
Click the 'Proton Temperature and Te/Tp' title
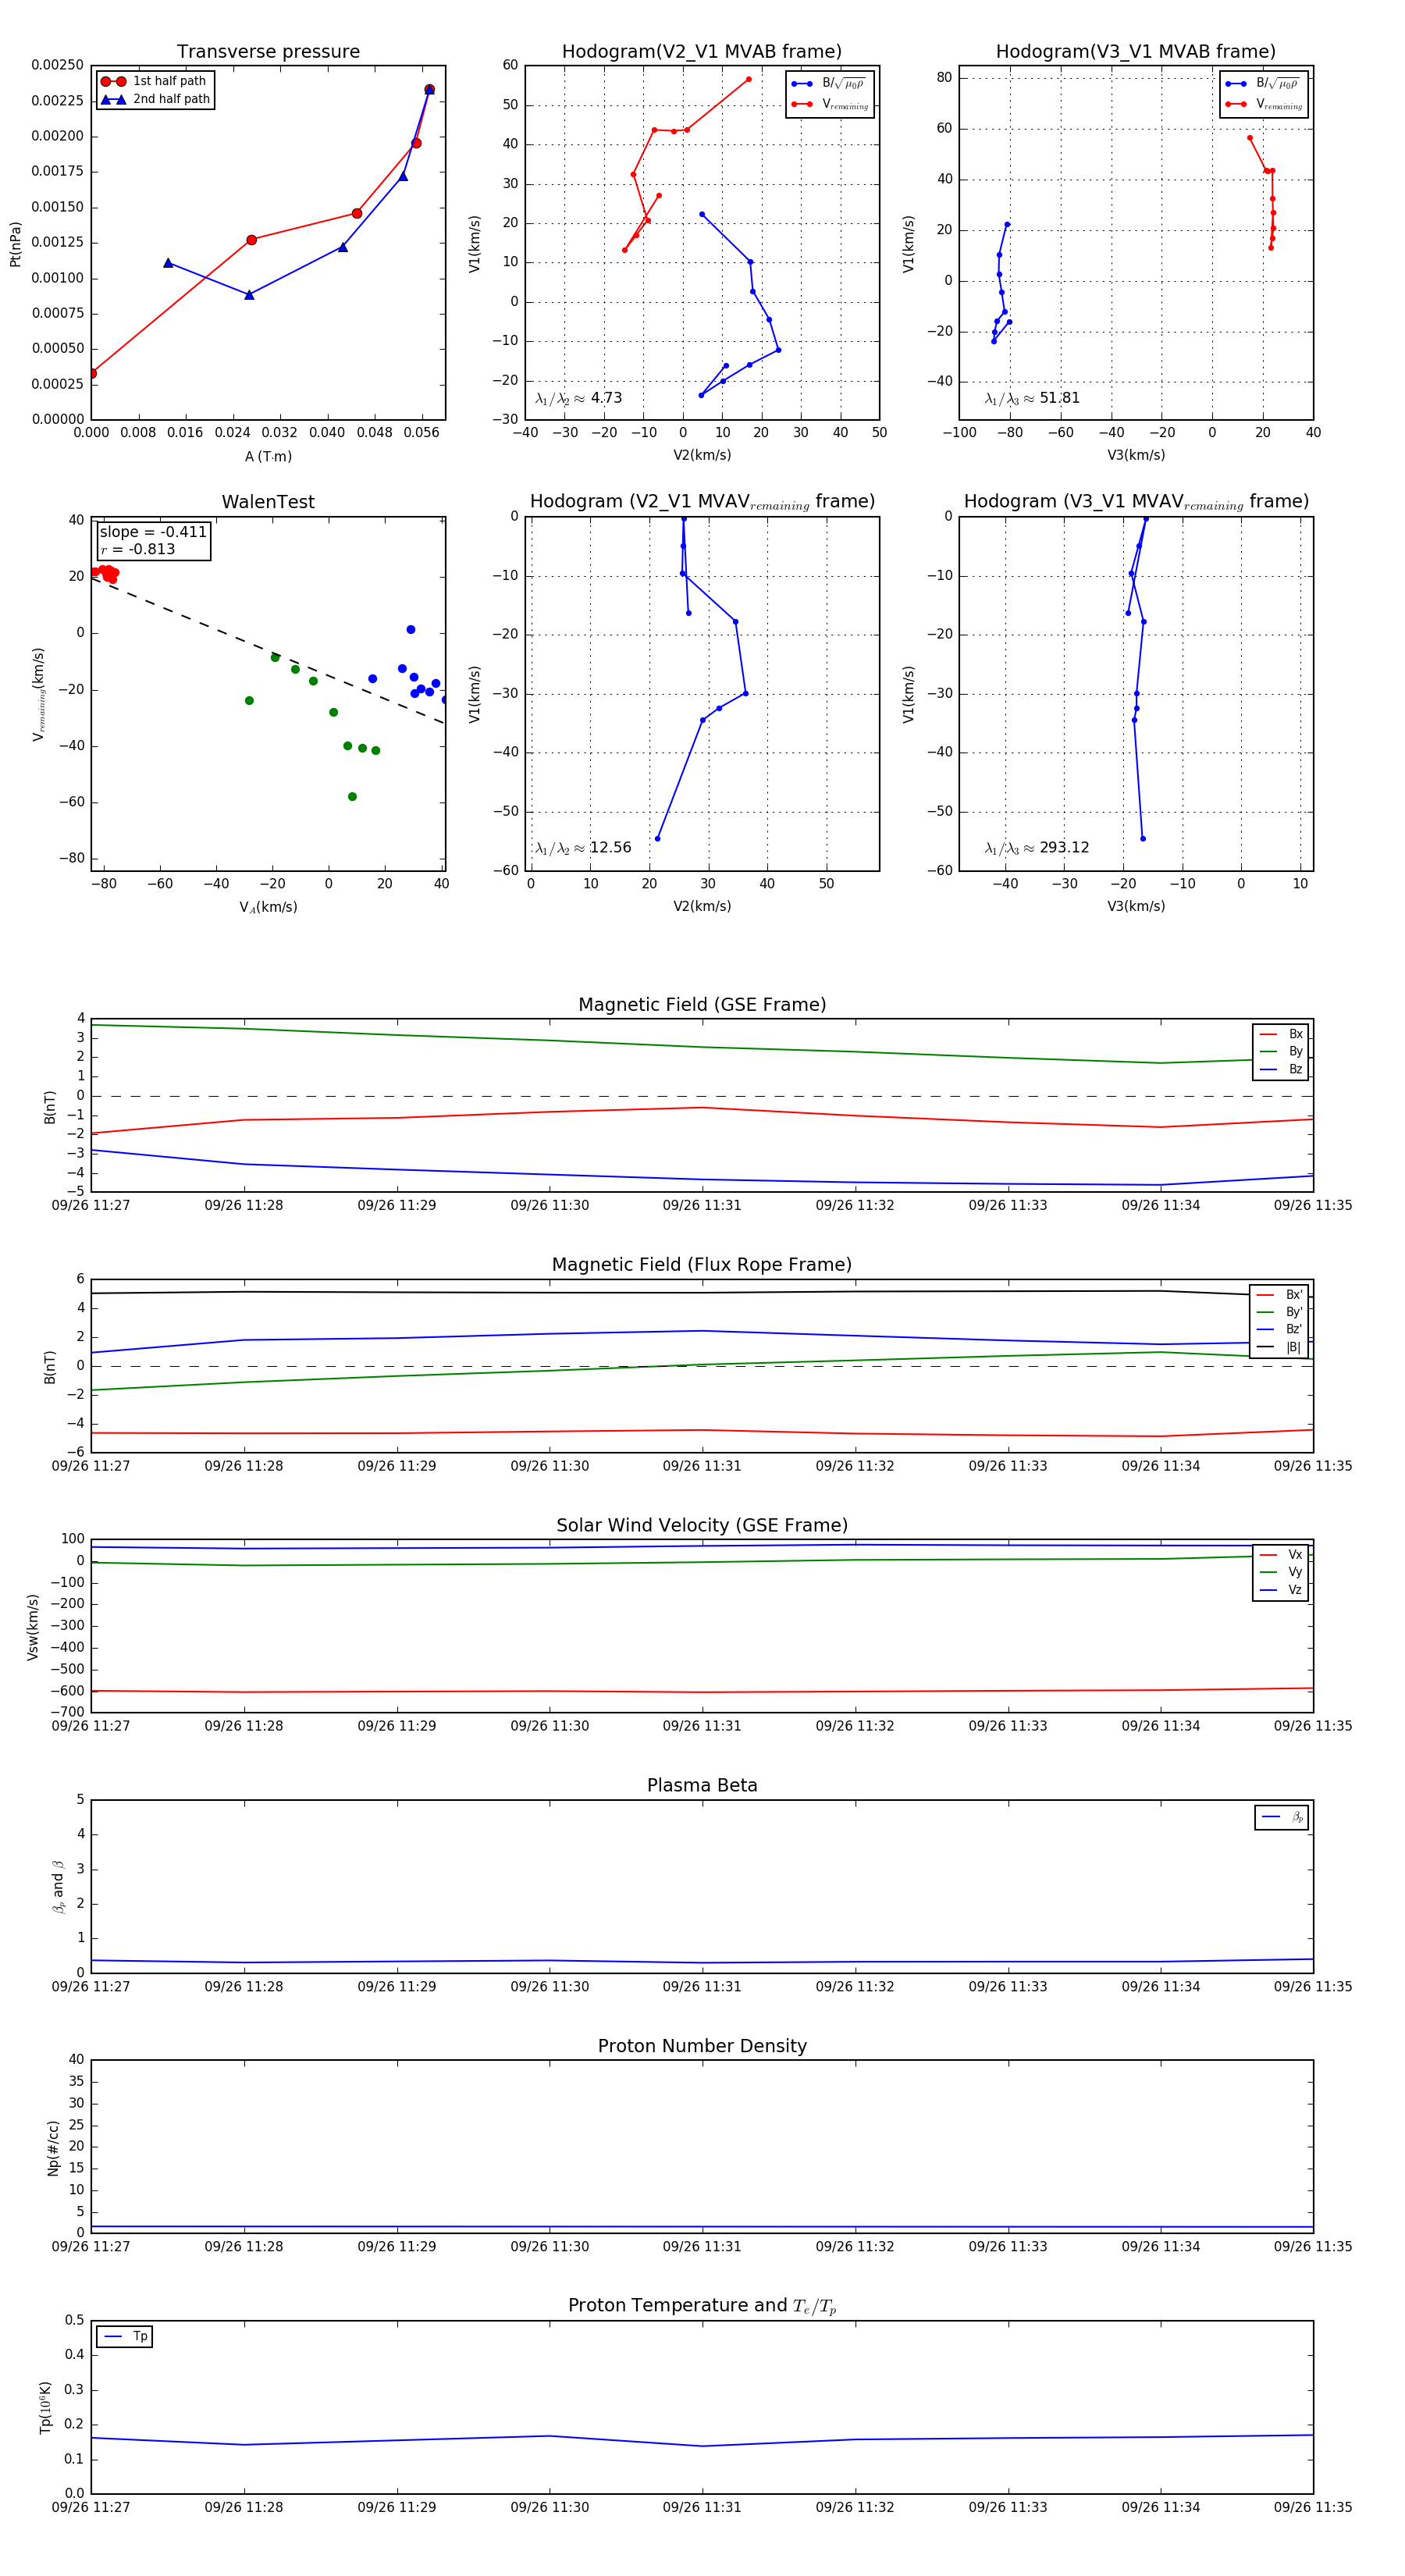click(702, 2306)
